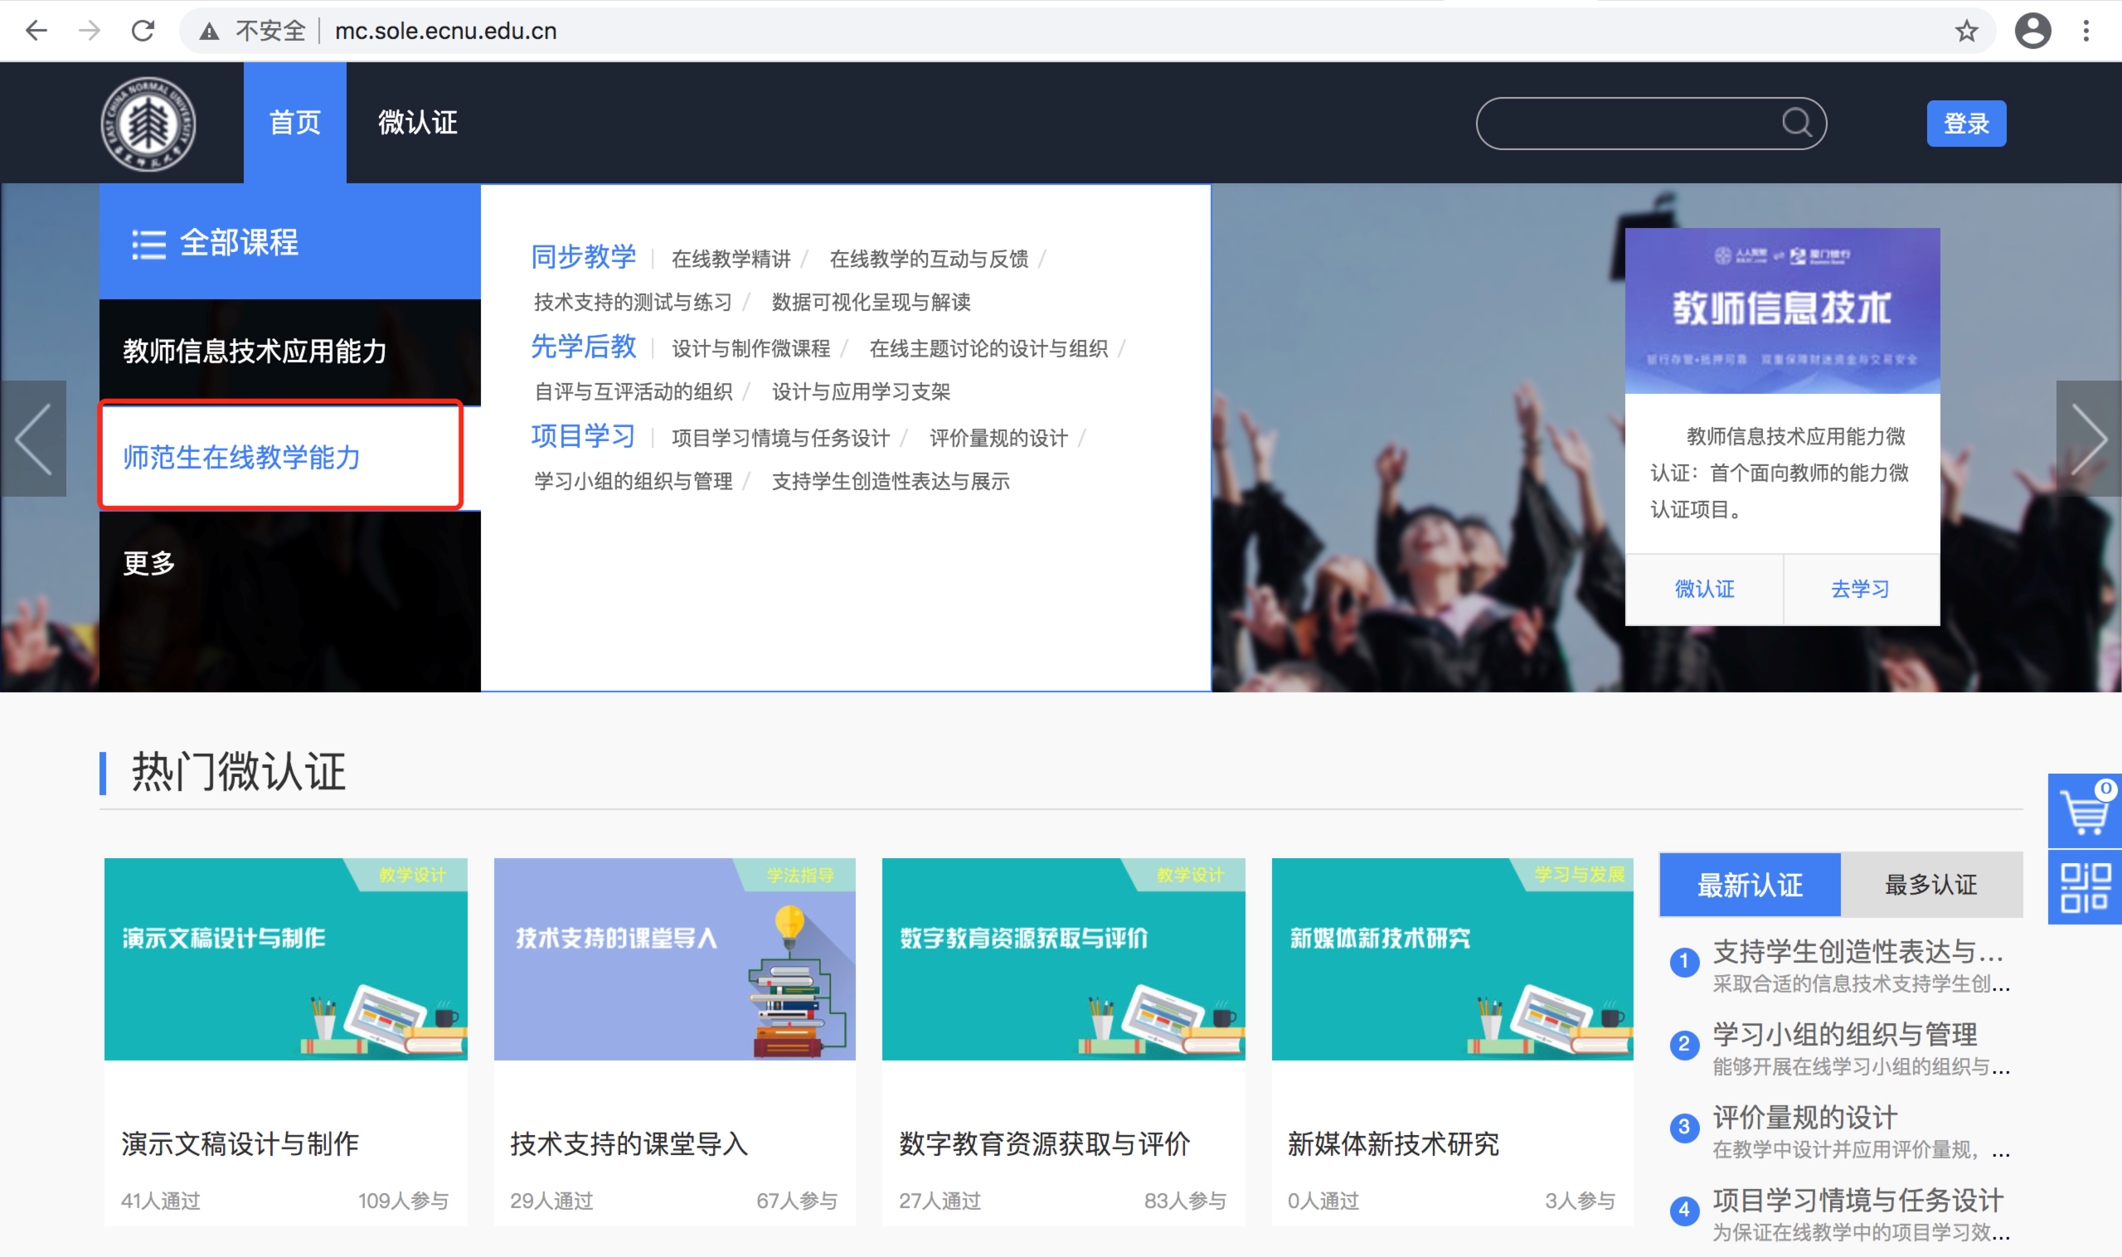
Task: Go to next banner slide arrow
Action: click(x=2088, y=439)
